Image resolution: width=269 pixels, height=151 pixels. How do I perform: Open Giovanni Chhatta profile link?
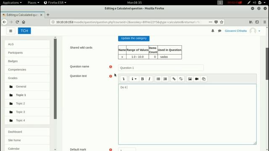click(235, 31)
